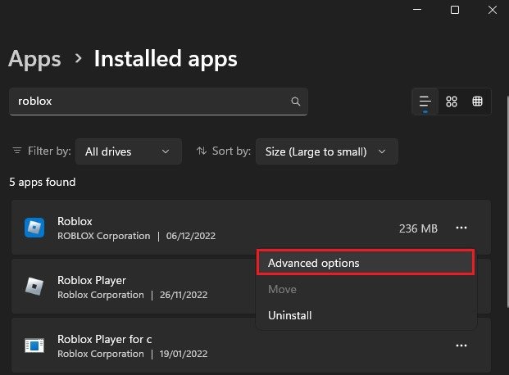Click the Roblox app icon

pyautogui.click(x=34, y=228)
